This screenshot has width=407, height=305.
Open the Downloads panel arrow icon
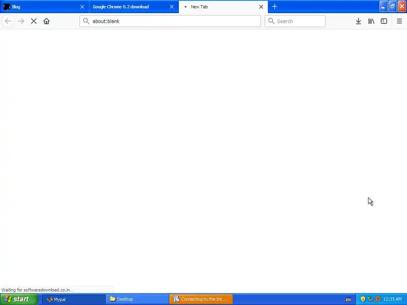click(359, 21)
